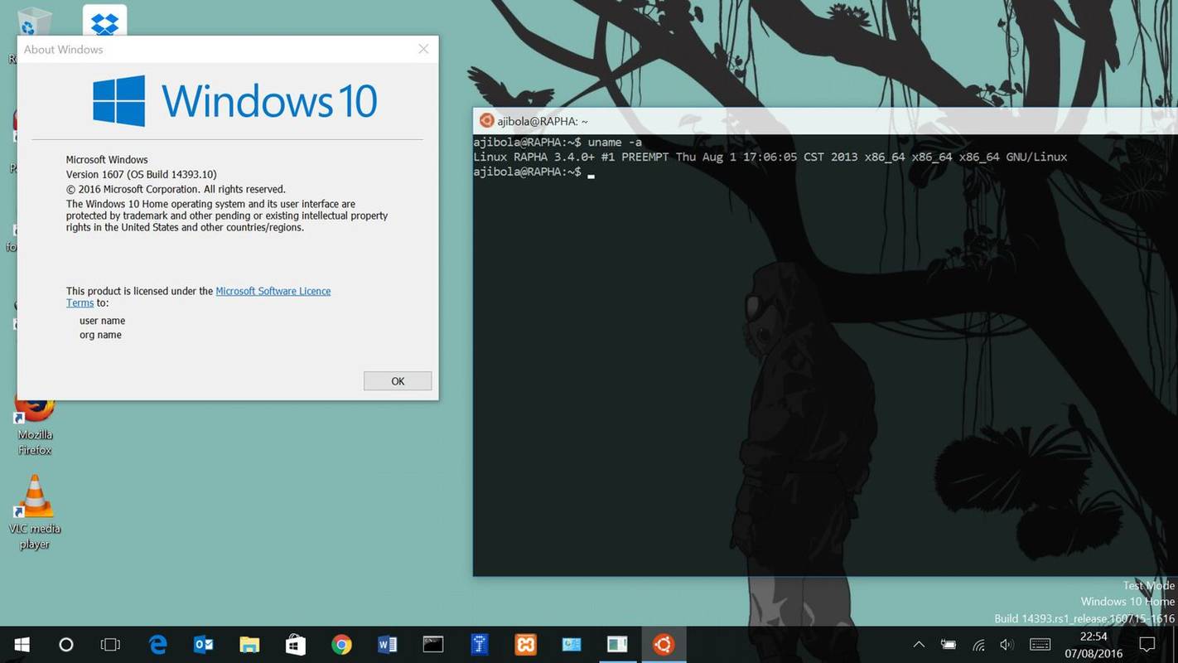Launch Microsoft Edge from the taskbar
The height and width of the screenshot is (663, 1178).
(x=157, y=645)
